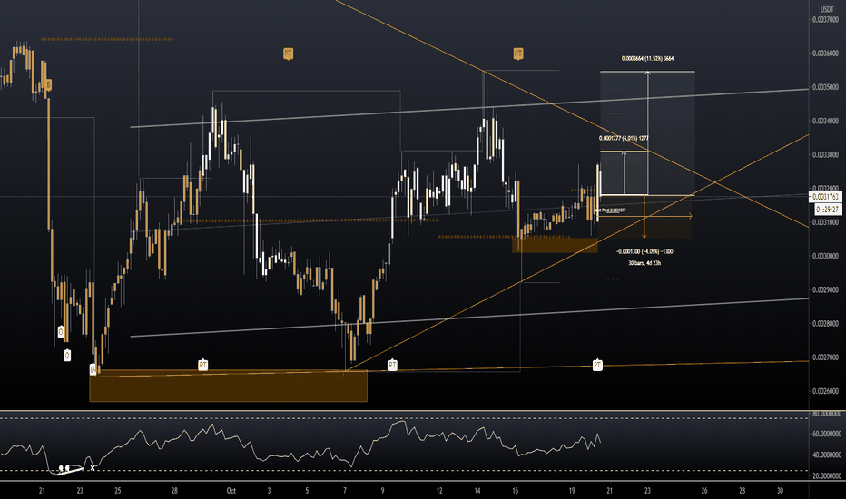
Task: Click price scale value 0.0031000
Action: 825,222
